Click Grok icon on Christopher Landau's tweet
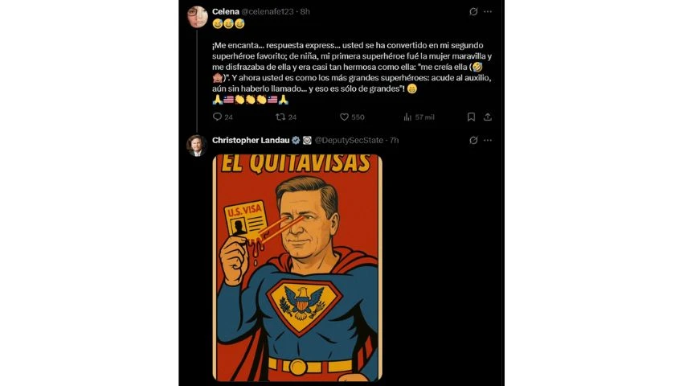Viewport: 683px width, 386px height. tap(473, 140)
